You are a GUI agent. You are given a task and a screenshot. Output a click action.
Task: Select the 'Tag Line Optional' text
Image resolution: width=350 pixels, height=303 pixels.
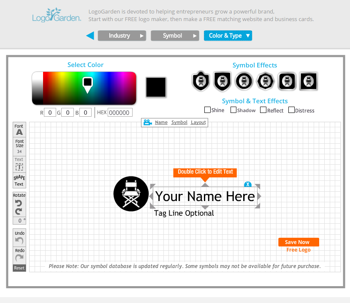point(184,213)
